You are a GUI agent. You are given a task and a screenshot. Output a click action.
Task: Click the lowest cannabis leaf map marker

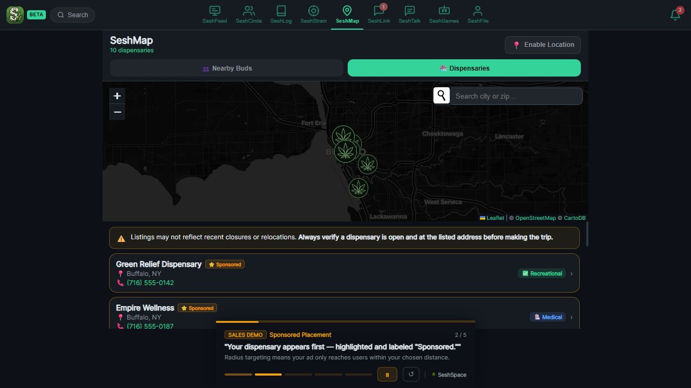pos(358,188)
